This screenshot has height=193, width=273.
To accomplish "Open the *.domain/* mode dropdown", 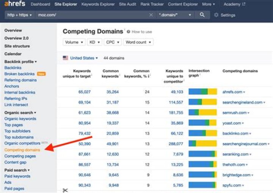I will pyautogui.click(x=175, y=15).
